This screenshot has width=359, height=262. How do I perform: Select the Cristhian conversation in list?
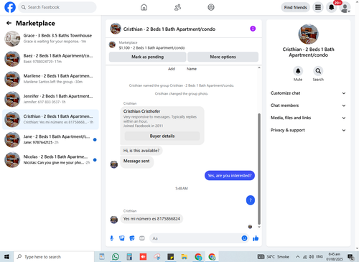50,119
